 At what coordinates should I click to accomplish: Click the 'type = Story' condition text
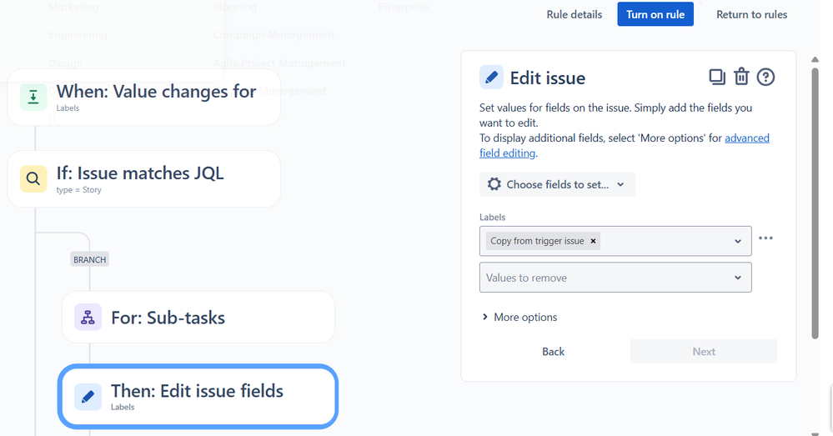[78, 190]
